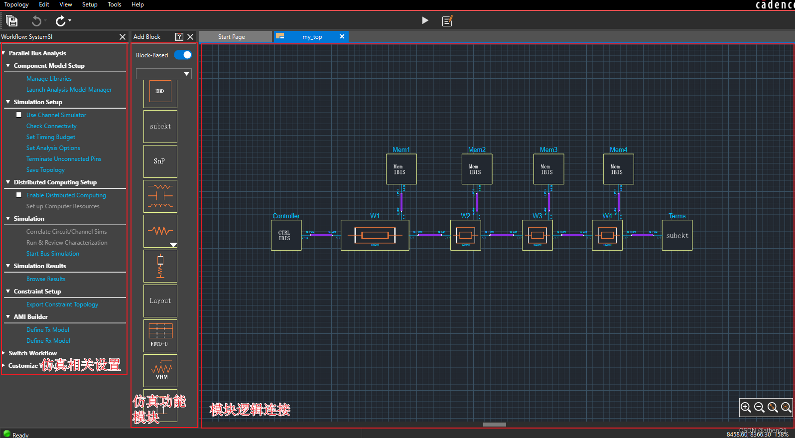Viewport: 795px width, 438px height.
Task: Click the zoom-to-area magnifier icon
Action: [773, 407]
